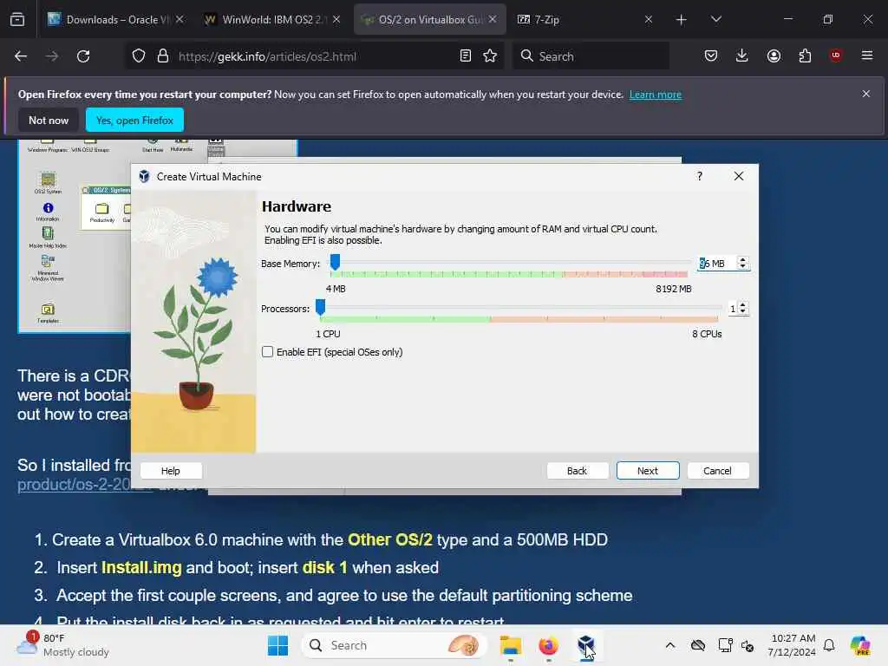
Task: Dismiss the Firefox startup notification bar
Action: (x=866, y=94)
